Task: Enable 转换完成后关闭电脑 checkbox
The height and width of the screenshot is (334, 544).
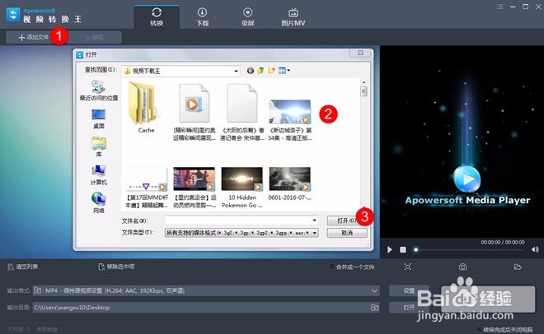Action: 479,330
